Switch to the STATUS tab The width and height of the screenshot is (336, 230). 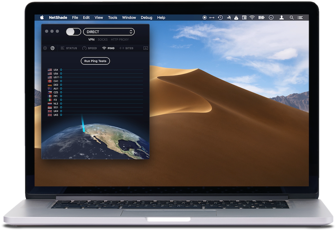69,48
